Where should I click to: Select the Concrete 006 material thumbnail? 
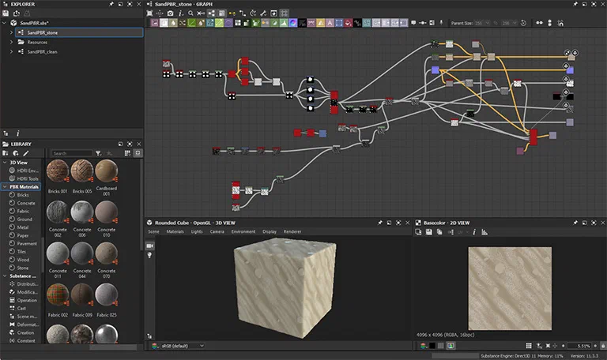click(82, 212)
